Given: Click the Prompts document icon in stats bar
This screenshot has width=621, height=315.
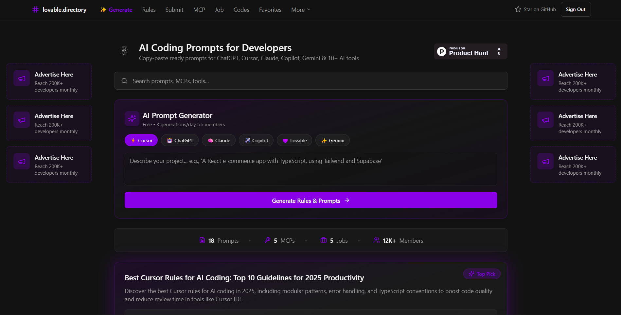Looking at the screenshot, I should click(202, 240).
